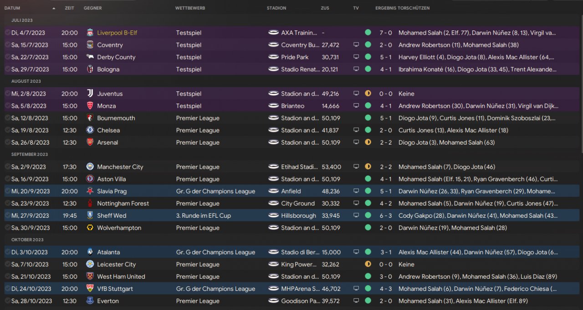The height and width of the screenshot is (310, 583).
Task: Click the TV icon in the Coventry row
Action: click(x=356, y=45)
